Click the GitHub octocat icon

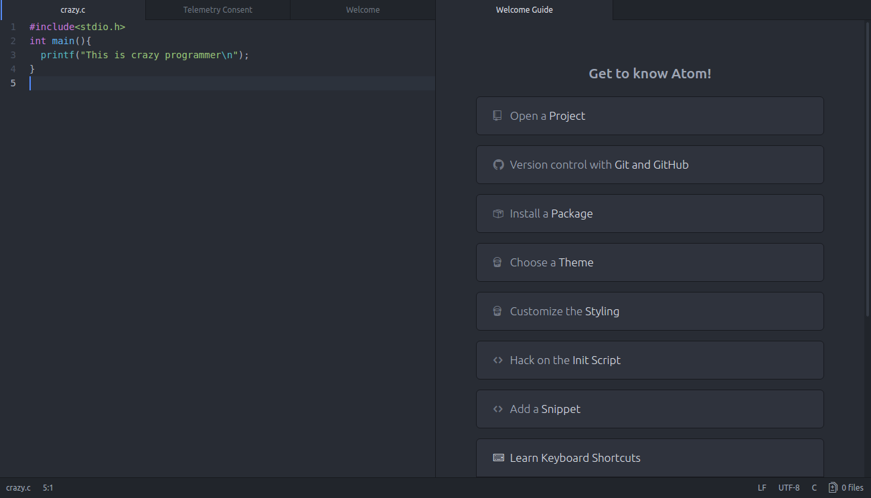click(498, 165)
